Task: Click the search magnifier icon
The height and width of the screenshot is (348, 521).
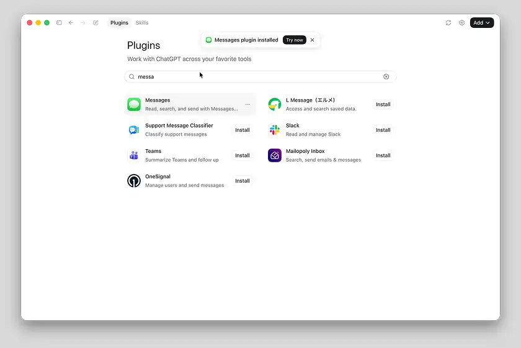Action: [x=131, y=77]
